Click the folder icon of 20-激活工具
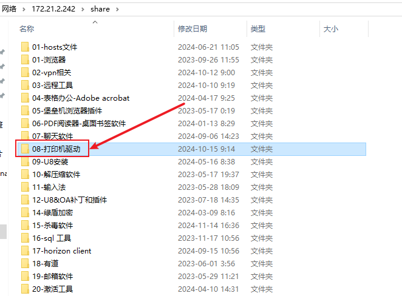 point(25,289)
